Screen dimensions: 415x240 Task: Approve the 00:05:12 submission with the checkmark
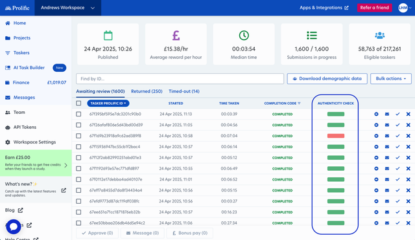click(x=397, y=158)
